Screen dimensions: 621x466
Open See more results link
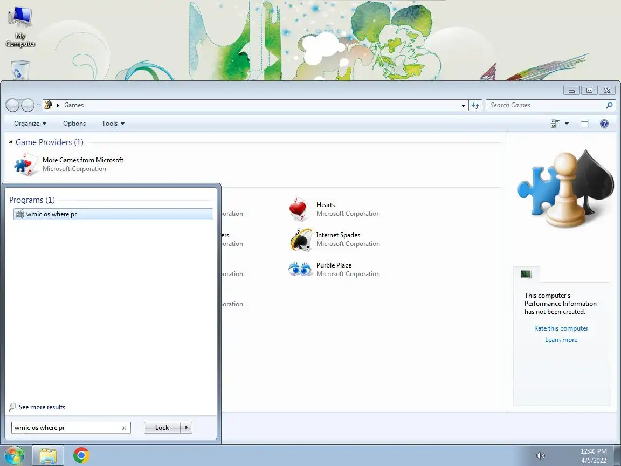tap(37, 407)
